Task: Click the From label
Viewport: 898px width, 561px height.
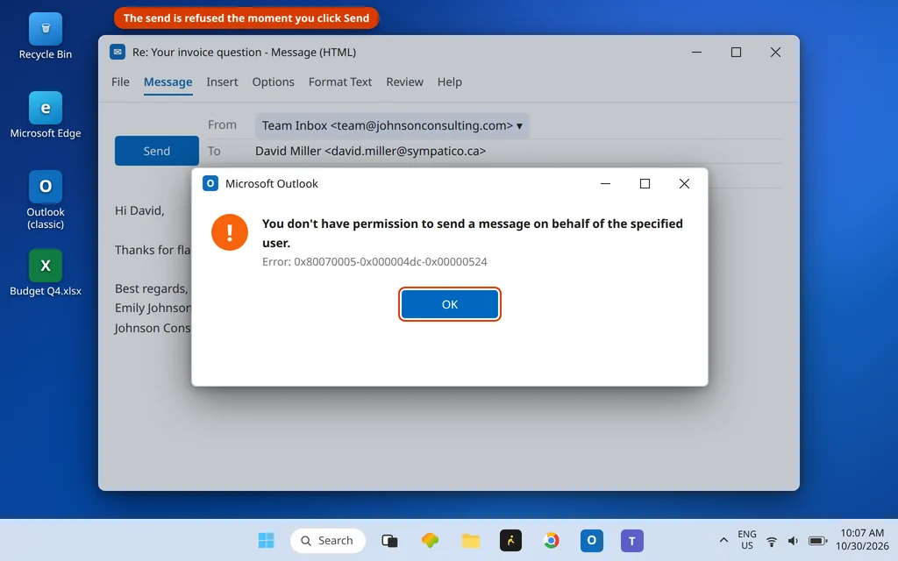Action: click(222, 124)
